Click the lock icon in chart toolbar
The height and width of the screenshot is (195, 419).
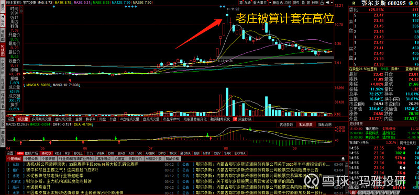(x=322, y=3)
